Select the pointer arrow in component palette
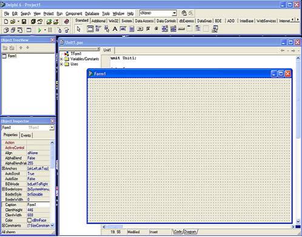The height and width of the screenshot is (237, 302). tap(78, 29)
